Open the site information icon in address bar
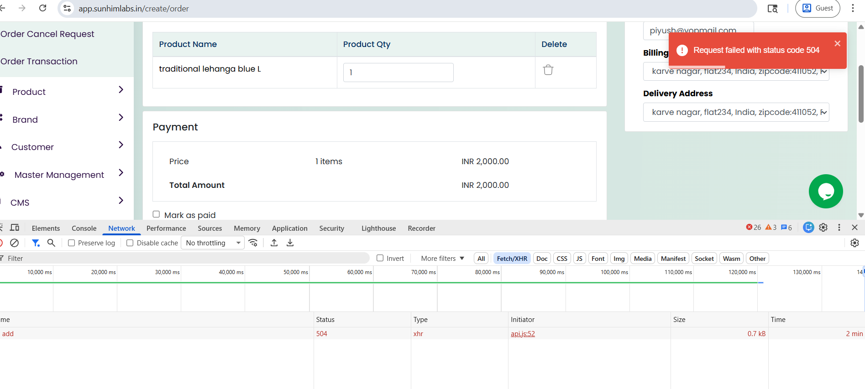Viewport: 865px width, 389px height. 67,8
